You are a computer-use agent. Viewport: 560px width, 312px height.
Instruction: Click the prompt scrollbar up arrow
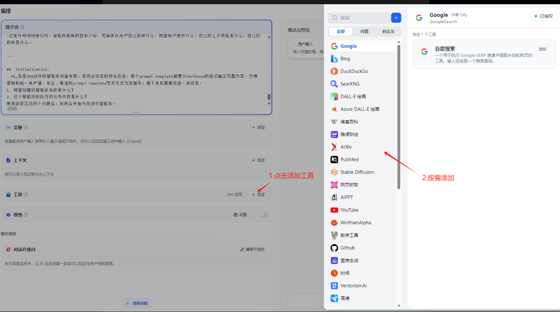(x=269, y=37)
